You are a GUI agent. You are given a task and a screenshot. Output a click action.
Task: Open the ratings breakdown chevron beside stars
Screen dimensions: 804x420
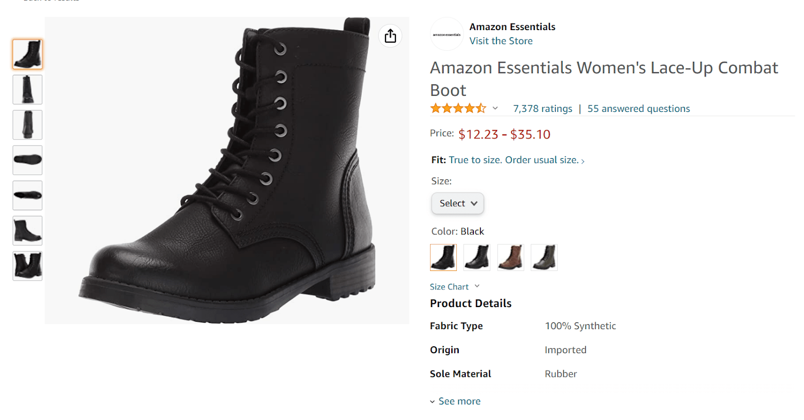[x=495, y=108]
